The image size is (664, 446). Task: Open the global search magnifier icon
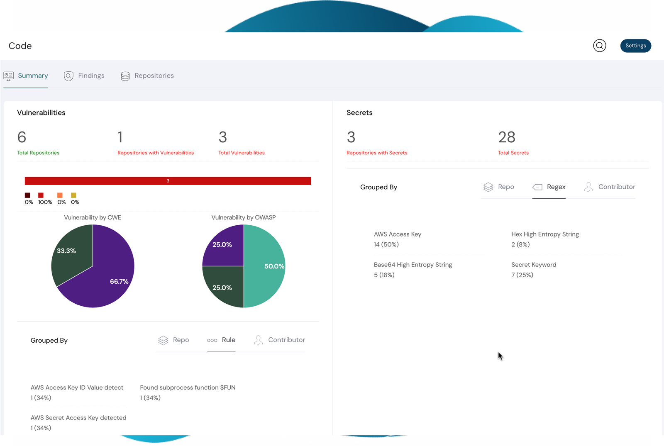pos(599,46)
